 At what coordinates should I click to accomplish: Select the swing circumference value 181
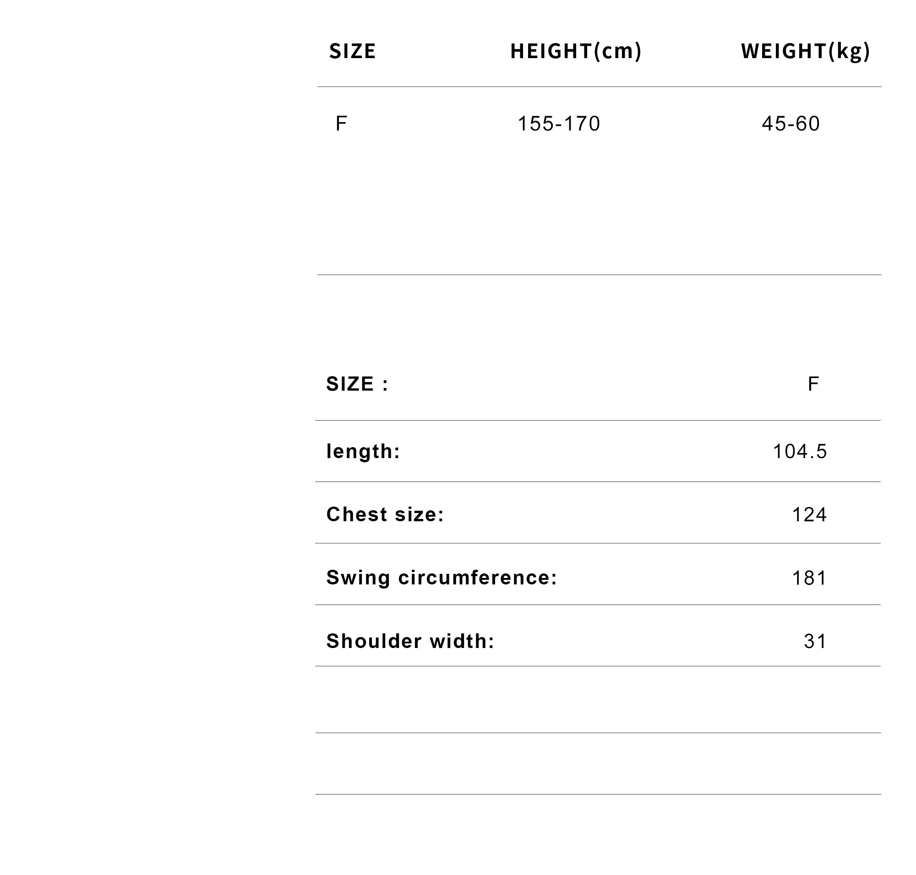pyautogui.click(x=809, y=578)
